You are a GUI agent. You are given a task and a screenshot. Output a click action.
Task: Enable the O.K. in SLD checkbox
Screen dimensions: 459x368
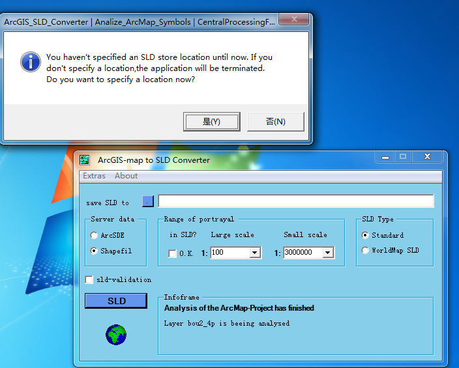(172, 253)
